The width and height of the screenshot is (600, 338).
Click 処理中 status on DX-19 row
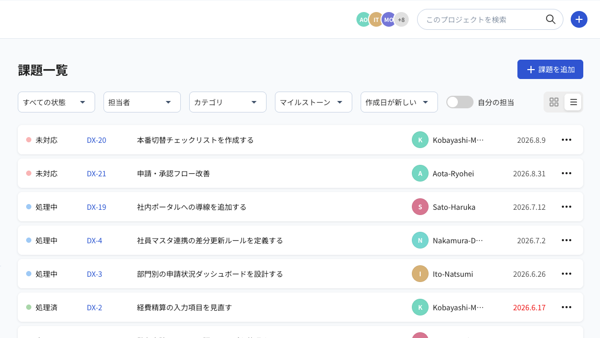[42, 207]
